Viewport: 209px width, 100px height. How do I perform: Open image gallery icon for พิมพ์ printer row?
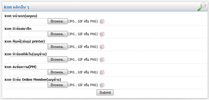point(102,47)
